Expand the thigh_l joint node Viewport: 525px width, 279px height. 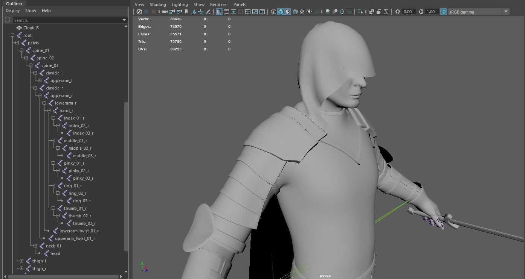pos(21,261)
